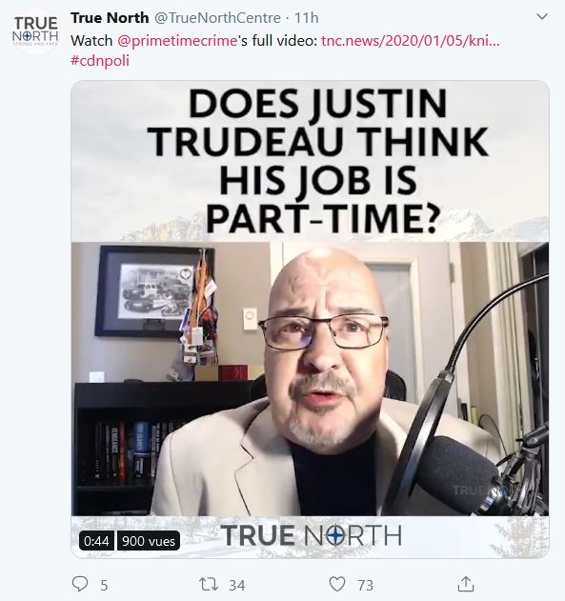The image size is (565, 601).
Task: Open the share upload icon
Action: (466, 584)
